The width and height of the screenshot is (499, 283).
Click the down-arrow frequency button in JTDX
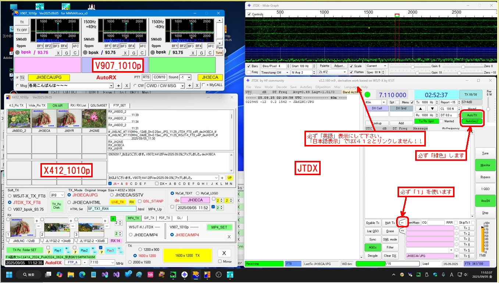click(x=432, y=109)
